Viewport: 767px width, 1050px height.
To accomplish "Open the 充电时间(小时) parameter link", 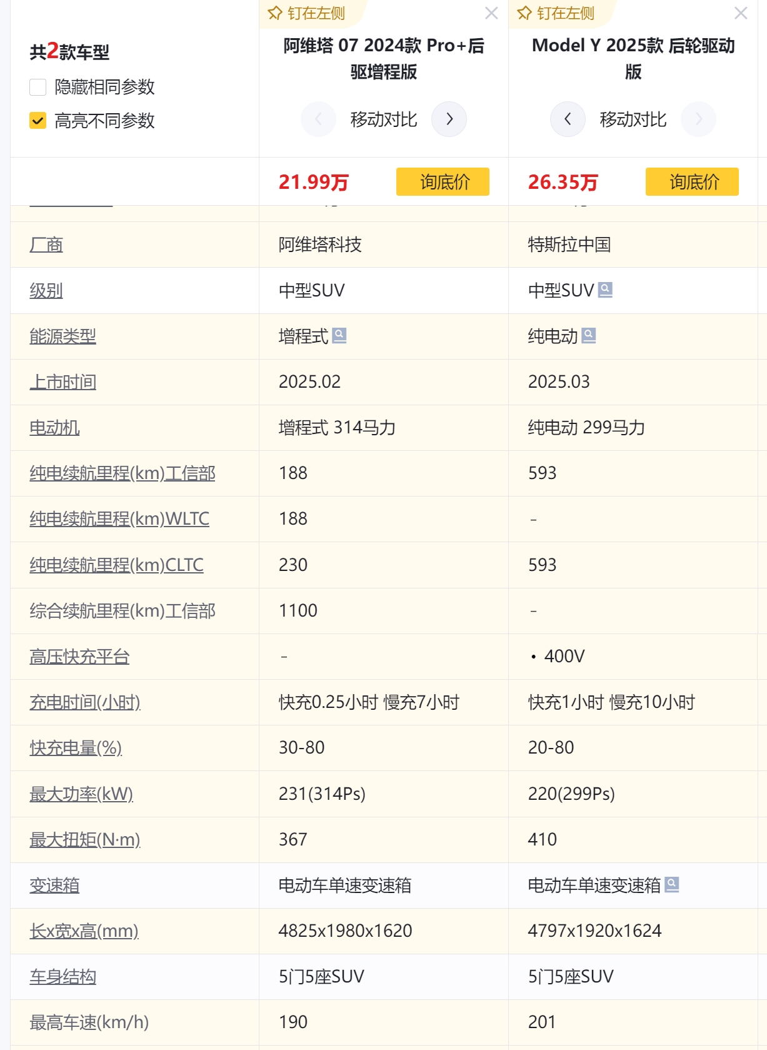I will (x=85, y=702).
